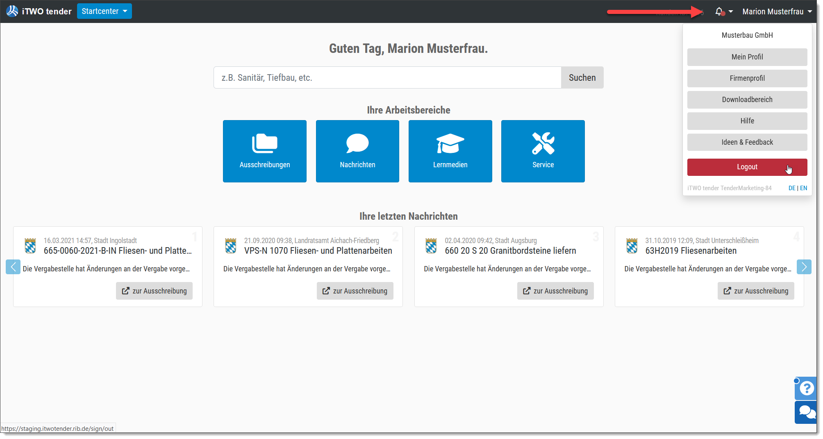Expand the Marion Musterfrau user menu
823x439 pixels.
coord(777,11)
